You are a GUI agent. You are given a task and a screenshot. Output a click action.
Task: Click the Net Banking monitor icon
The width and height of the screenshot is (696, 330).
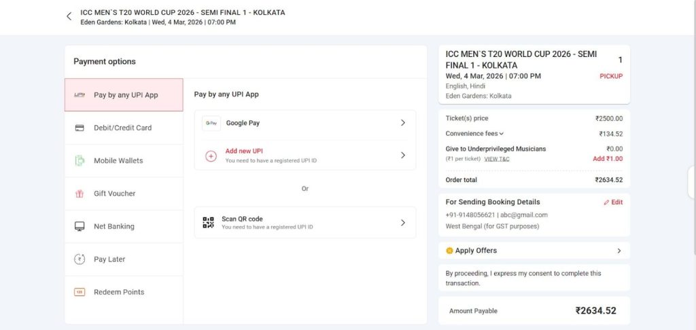coord(80,226)
